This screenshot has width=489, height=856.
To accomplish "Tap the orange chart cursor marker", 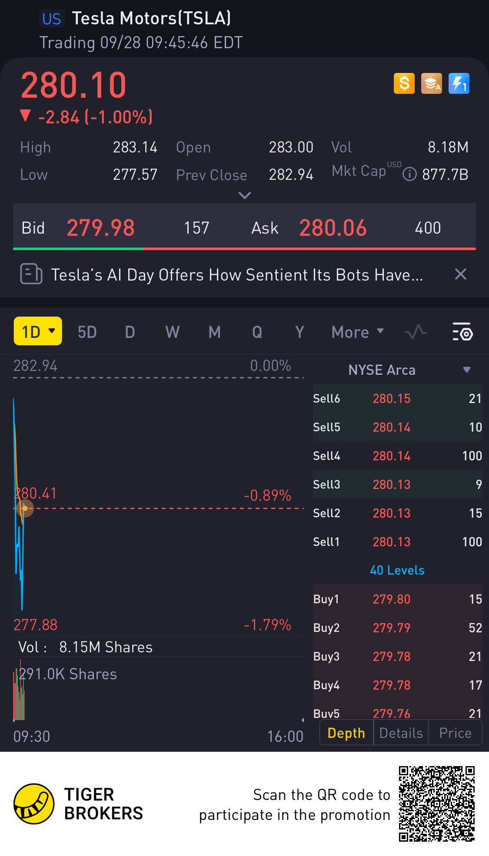I will point(25,508).
